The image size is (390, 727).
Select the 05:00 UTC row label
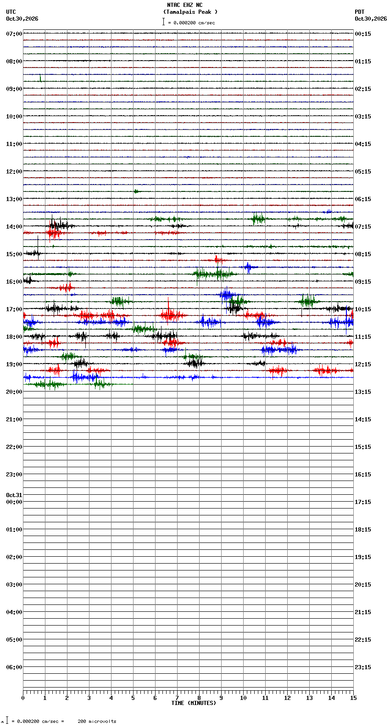[14, 640]
